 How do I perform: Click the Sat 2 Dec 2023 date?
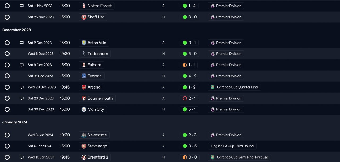(x=40, y=43)
